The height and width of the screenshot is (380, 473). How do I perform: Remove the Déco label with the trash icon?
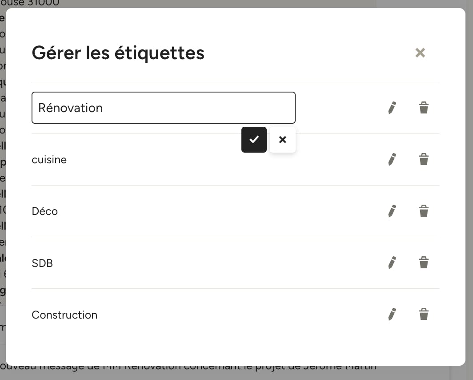(424, 211)
